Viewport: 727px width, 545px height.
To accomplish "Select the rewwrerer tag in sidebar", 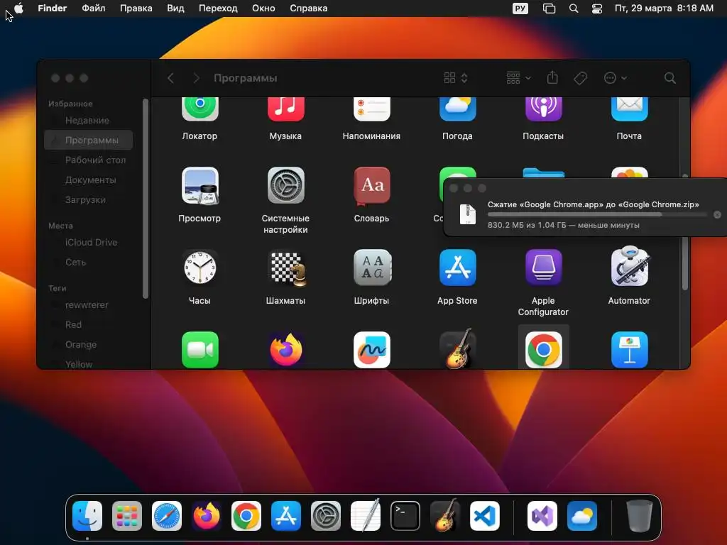I will (x=88, y=305).
